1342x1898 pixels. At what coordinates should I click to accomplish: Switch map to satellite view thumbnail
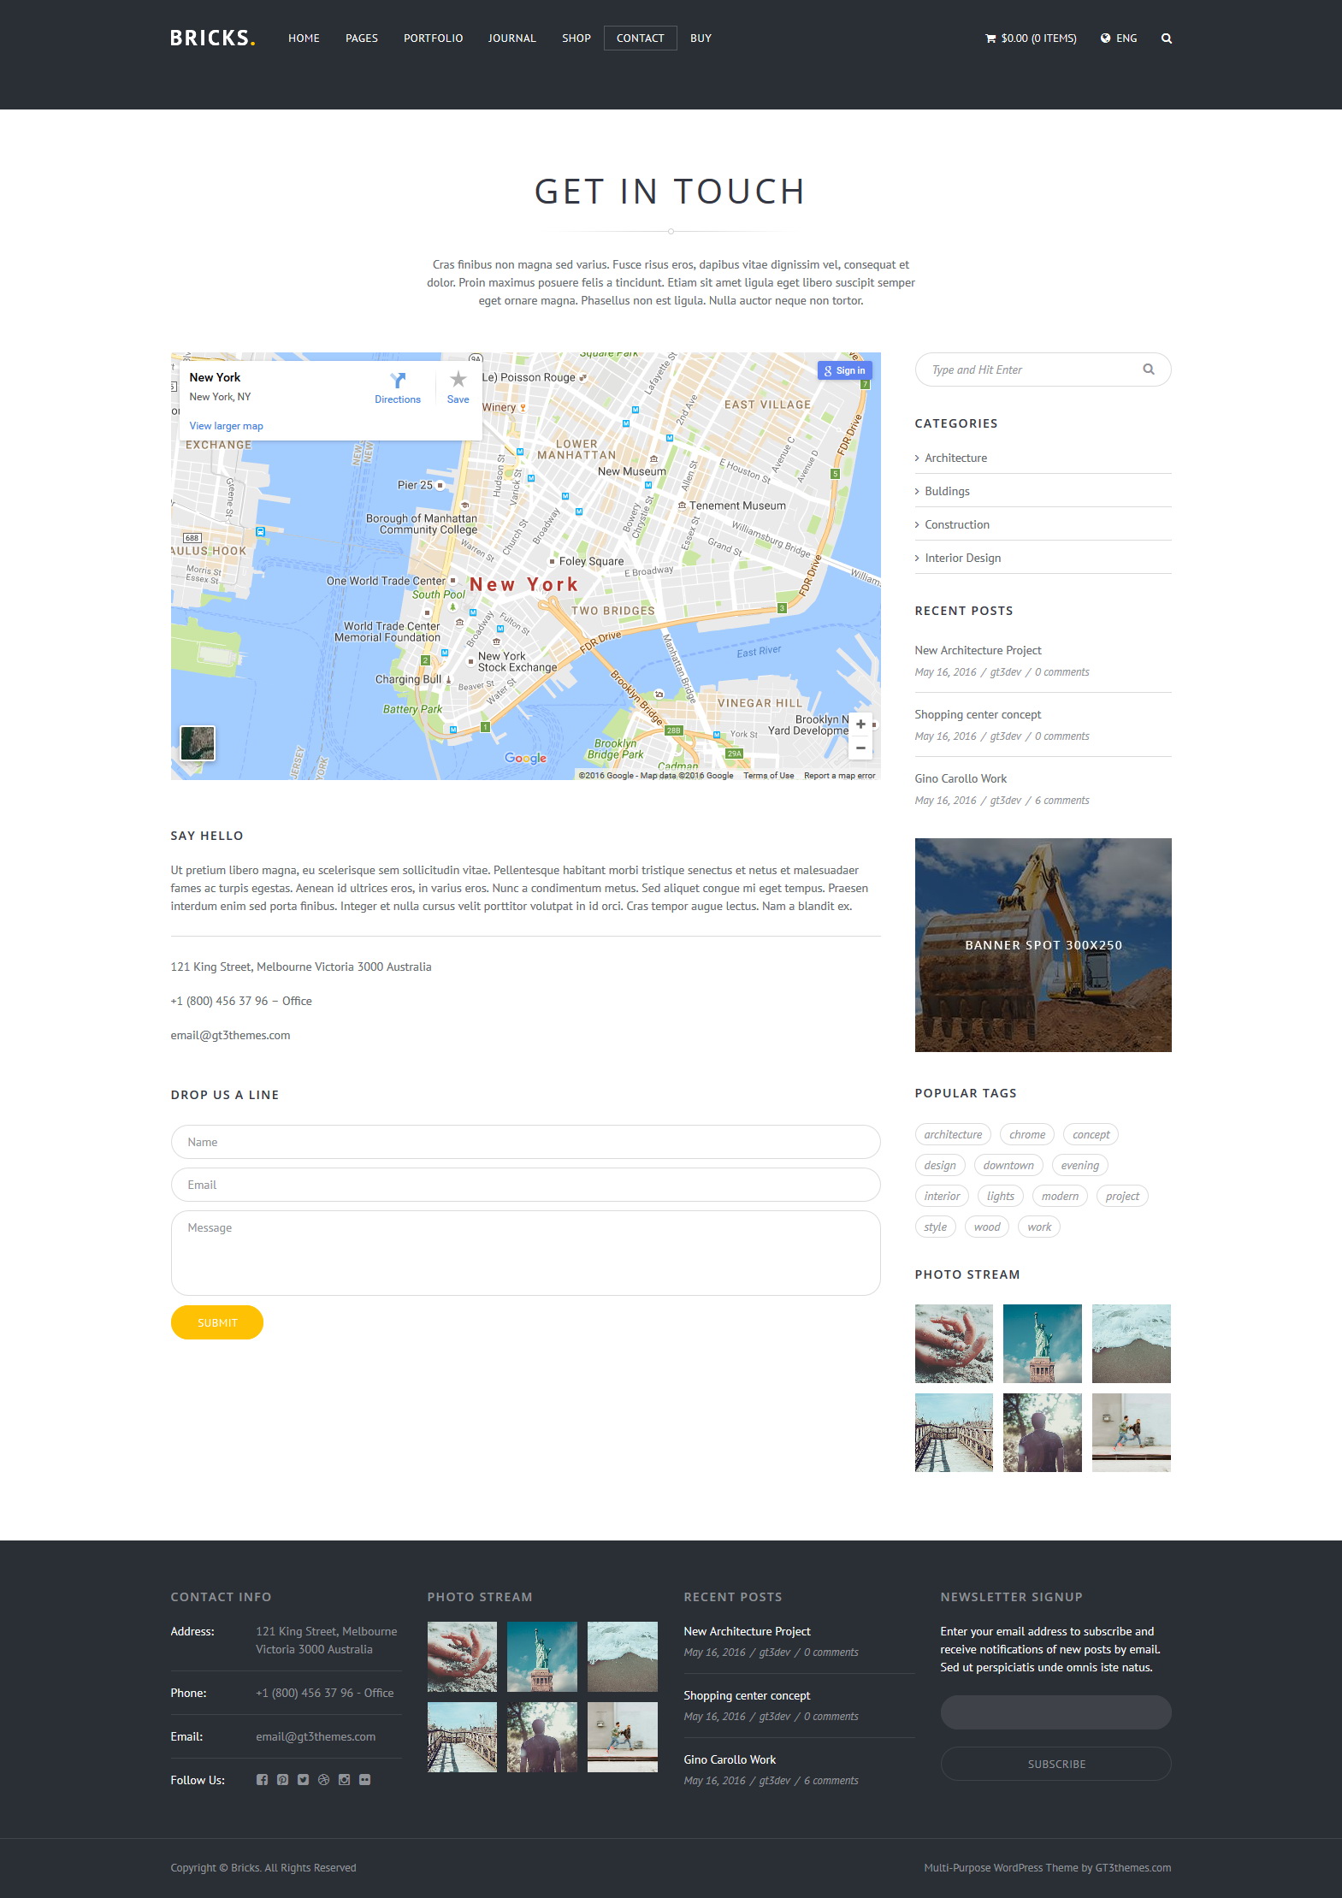tap(198, 743)
